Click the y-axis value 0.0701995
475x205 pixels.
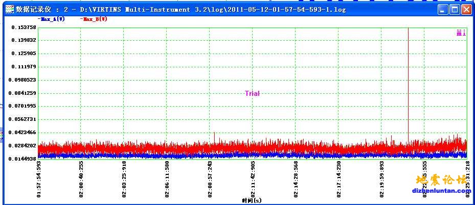pyautogui.click(x=22, y=106)
